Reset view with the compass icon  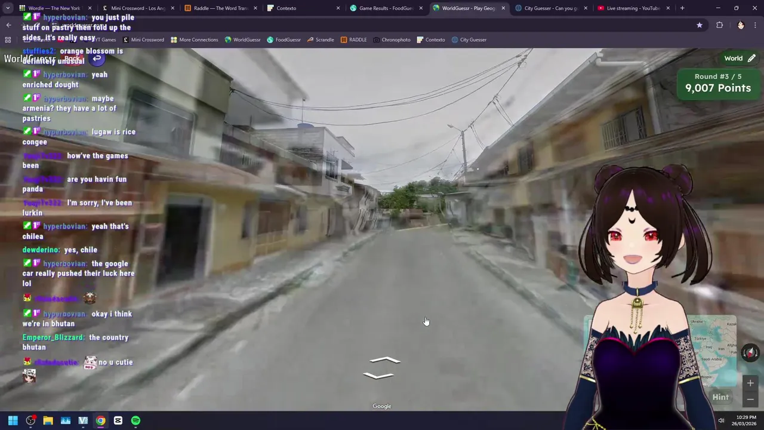click(750, 353)
